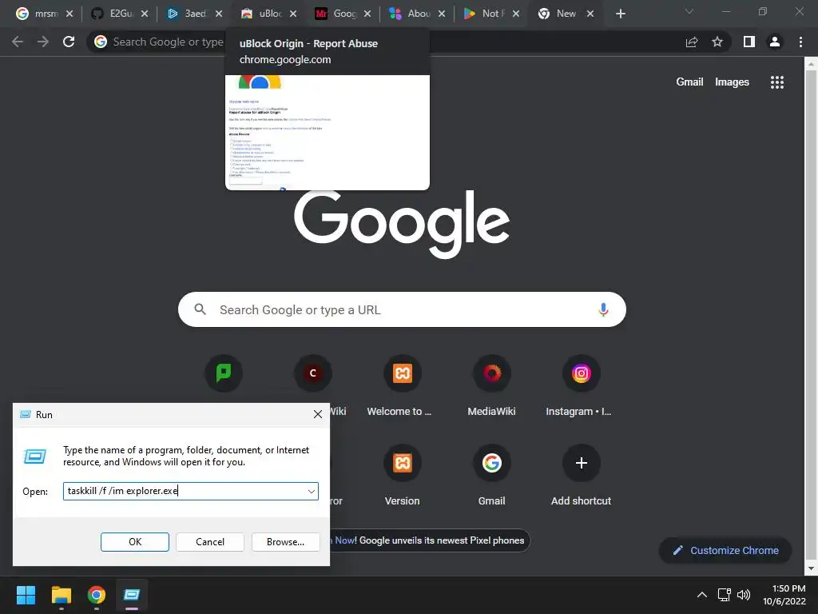Share this page icon
The height and width of the screenshot is (614, 818).
pos(692,42)
